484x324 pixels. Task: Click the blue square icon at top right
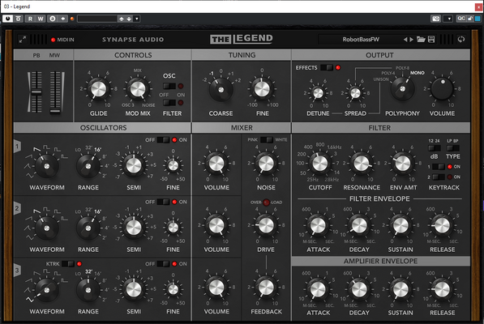[x=478, y=19]
